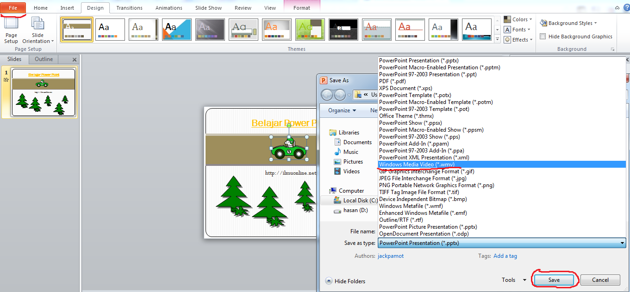The width and height of the screenshot is (630, 292).
Task: Open the Insert ribbon tab
Action: [67, 8]
